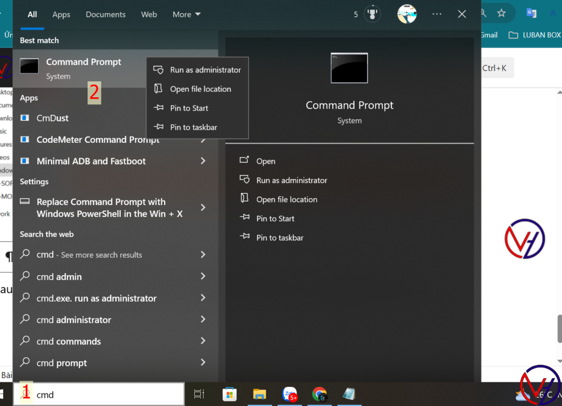Screen dimensions: 562x406
Task: Click Google Chrome taskbar icon
Action: coord(319,394)
